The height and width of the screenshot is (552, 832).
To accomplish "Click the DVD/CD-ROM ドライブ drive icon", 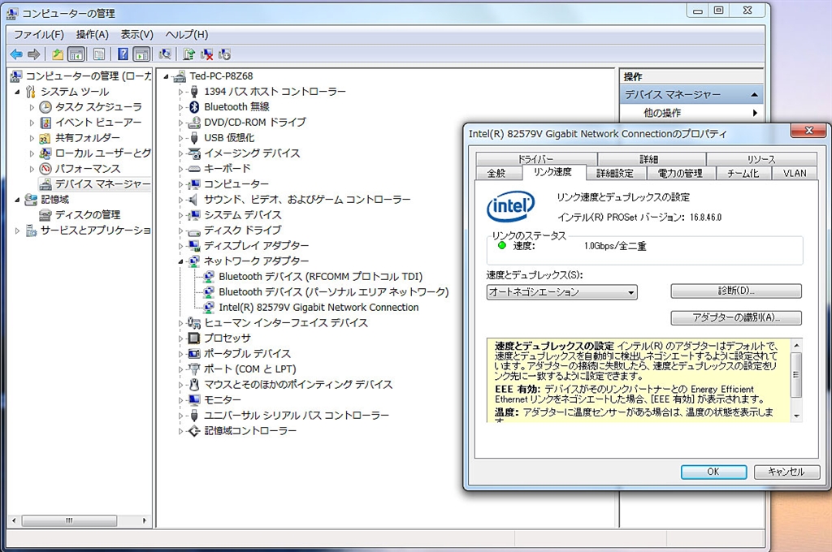I will [x=194, y=123].
